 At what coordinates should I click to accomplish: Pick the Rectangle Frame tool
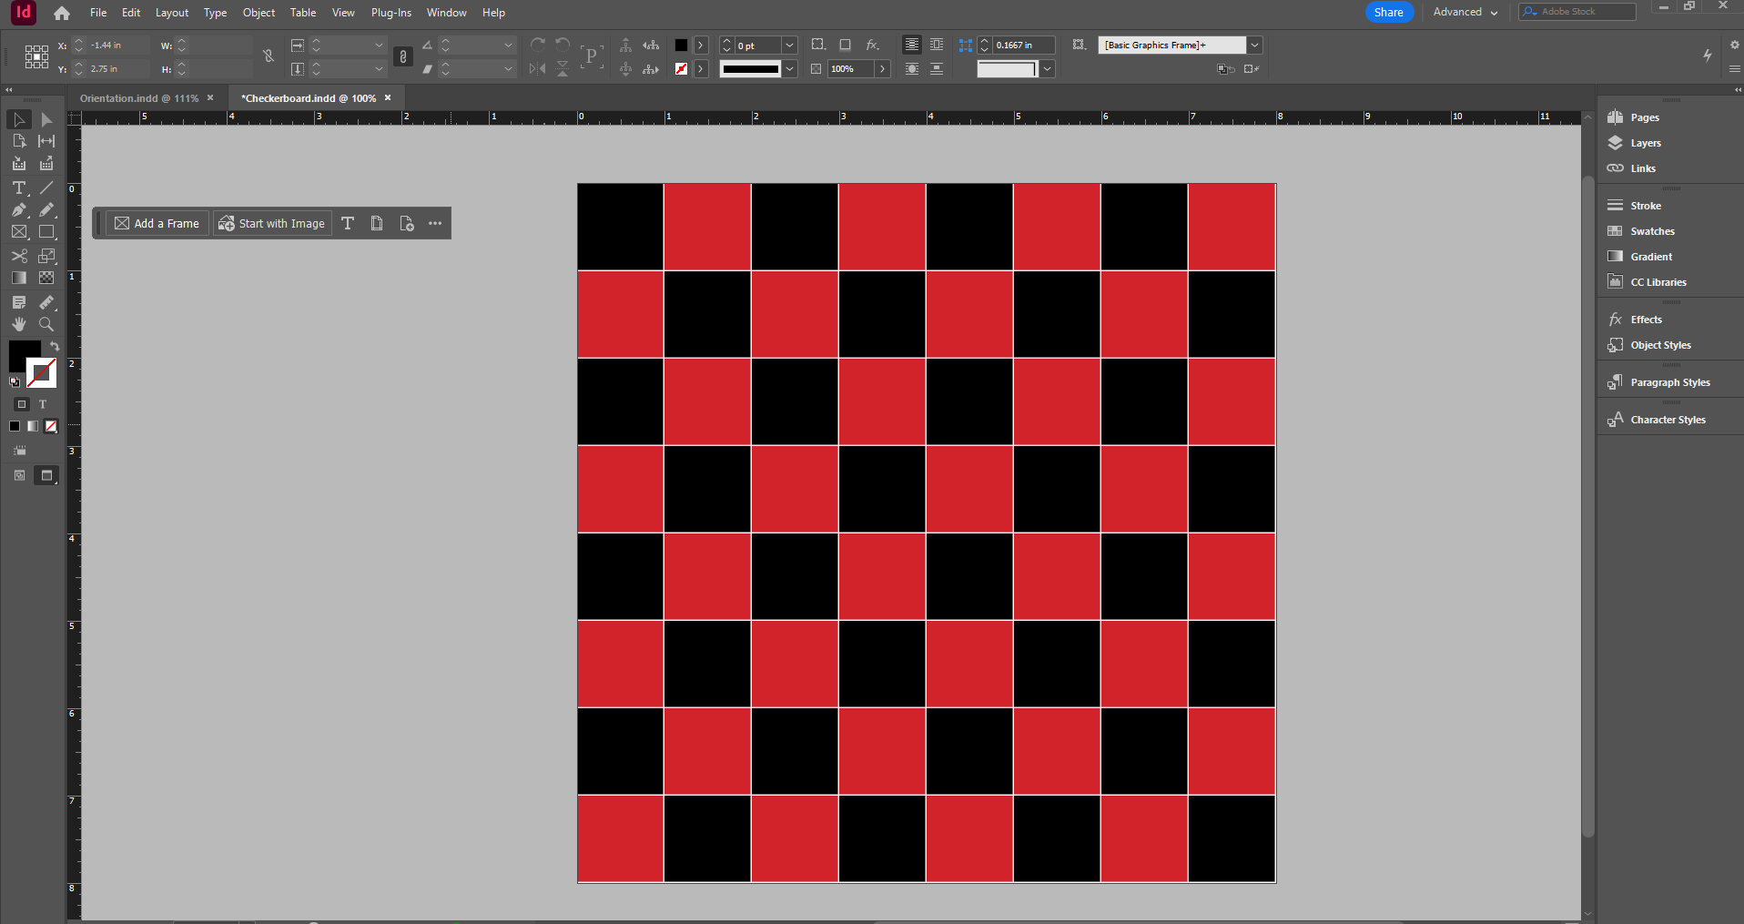pyautogui.click(x=18, y=233)
